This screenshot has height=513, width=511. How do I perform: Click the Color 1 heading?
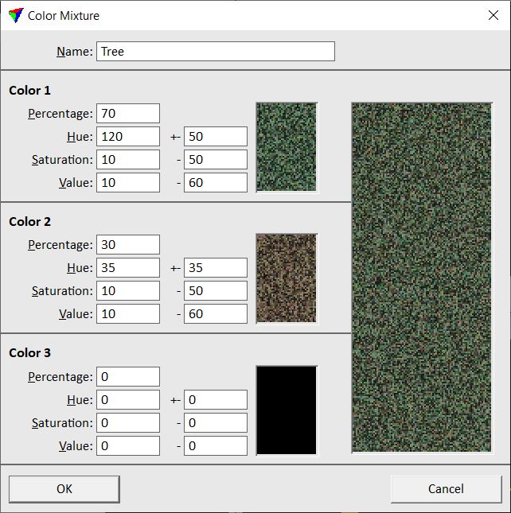coord(29,91)
